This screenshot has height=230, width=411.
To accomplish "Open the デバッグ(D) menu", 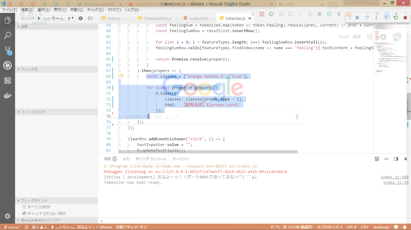I will [x=95, y=10].
